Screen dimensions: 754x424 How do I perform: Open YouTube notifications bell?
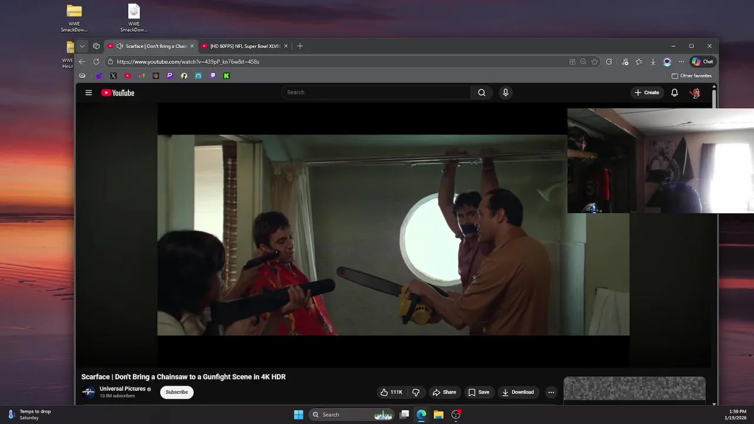(x=674, y=92)
